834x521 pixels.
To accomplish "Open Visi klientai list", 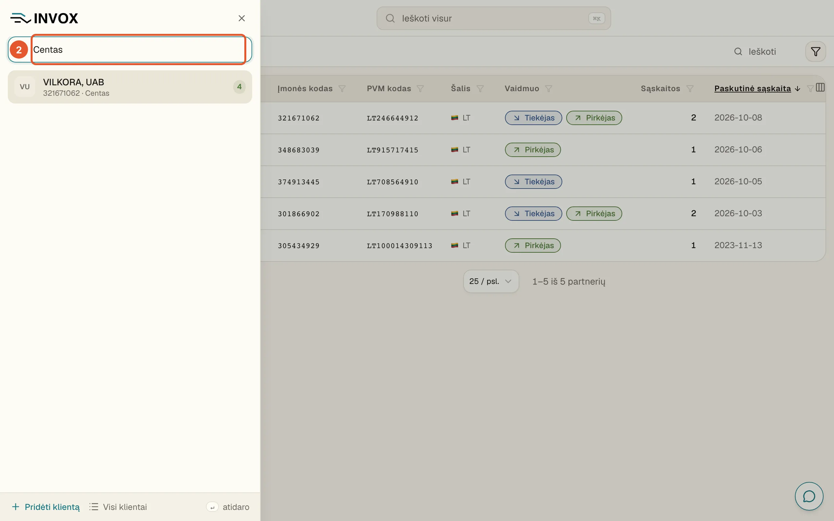I will point(118,507).
